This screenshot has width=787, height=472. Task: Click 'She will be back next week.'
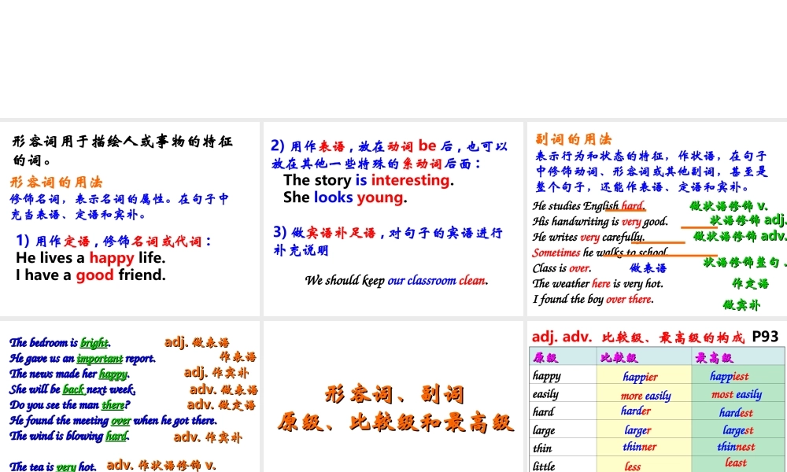[72, 389]
